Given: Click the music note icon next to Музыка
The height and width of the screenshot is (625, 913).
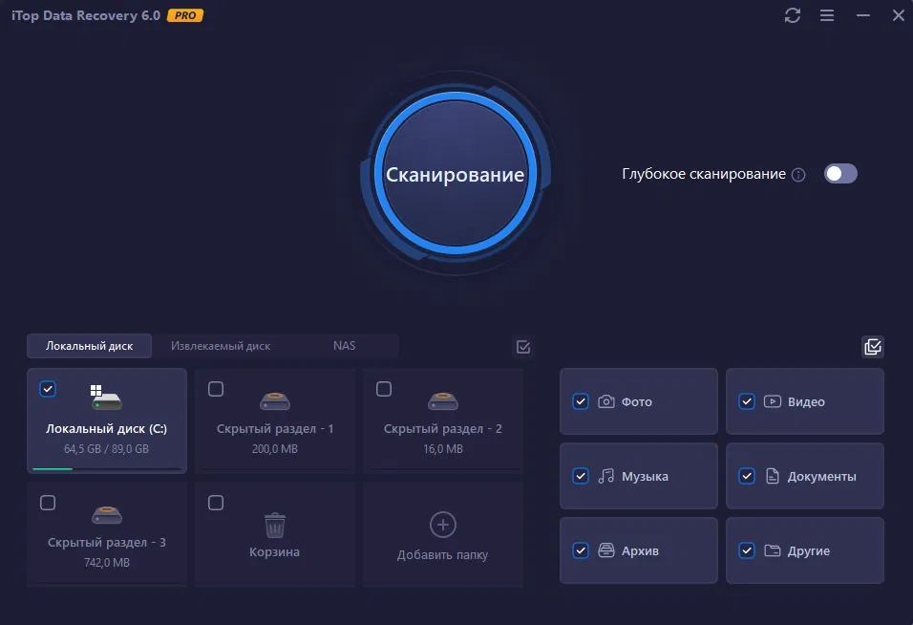Looking at the screenshot, I should [606, 477].
